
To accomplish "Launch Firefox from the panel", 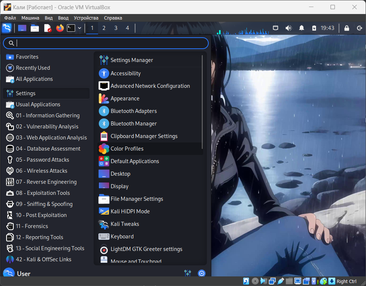I will (x=60, y=28).
